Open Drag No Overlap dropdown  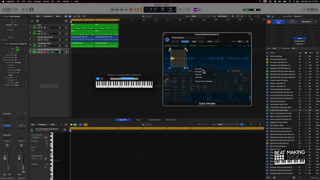pyautogui.click(x=223, y=16)
